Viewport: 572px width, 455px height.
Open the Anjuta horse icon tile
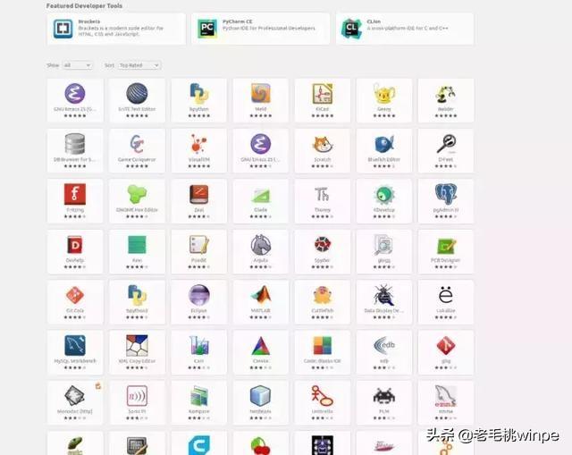pos(260,251)
